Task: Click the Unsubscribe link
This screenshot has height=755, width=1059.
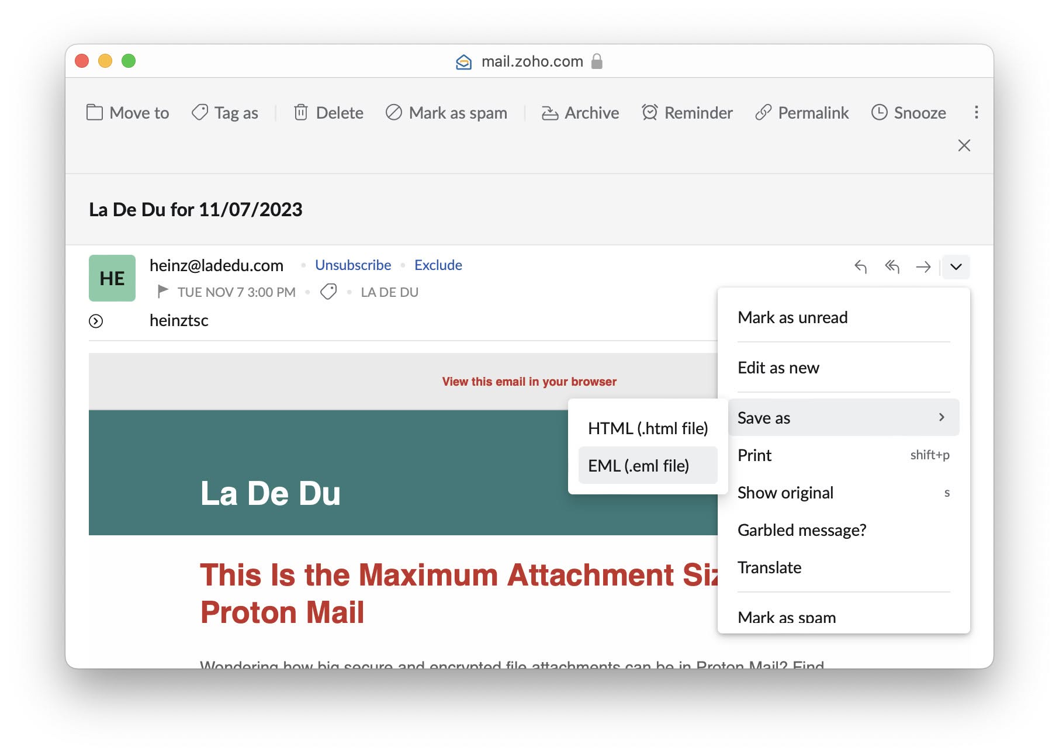Action: [x=353, y=265]
